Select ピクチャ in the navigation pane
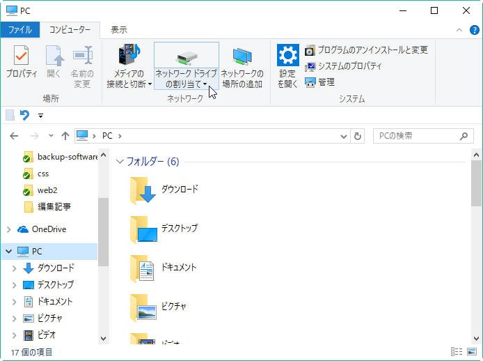 (x=42, y=318)
